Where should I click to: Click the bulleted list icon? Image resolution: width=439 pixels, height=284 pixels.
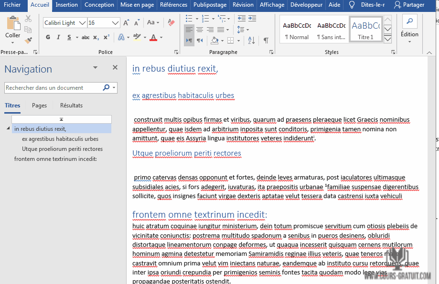(189, 18)
